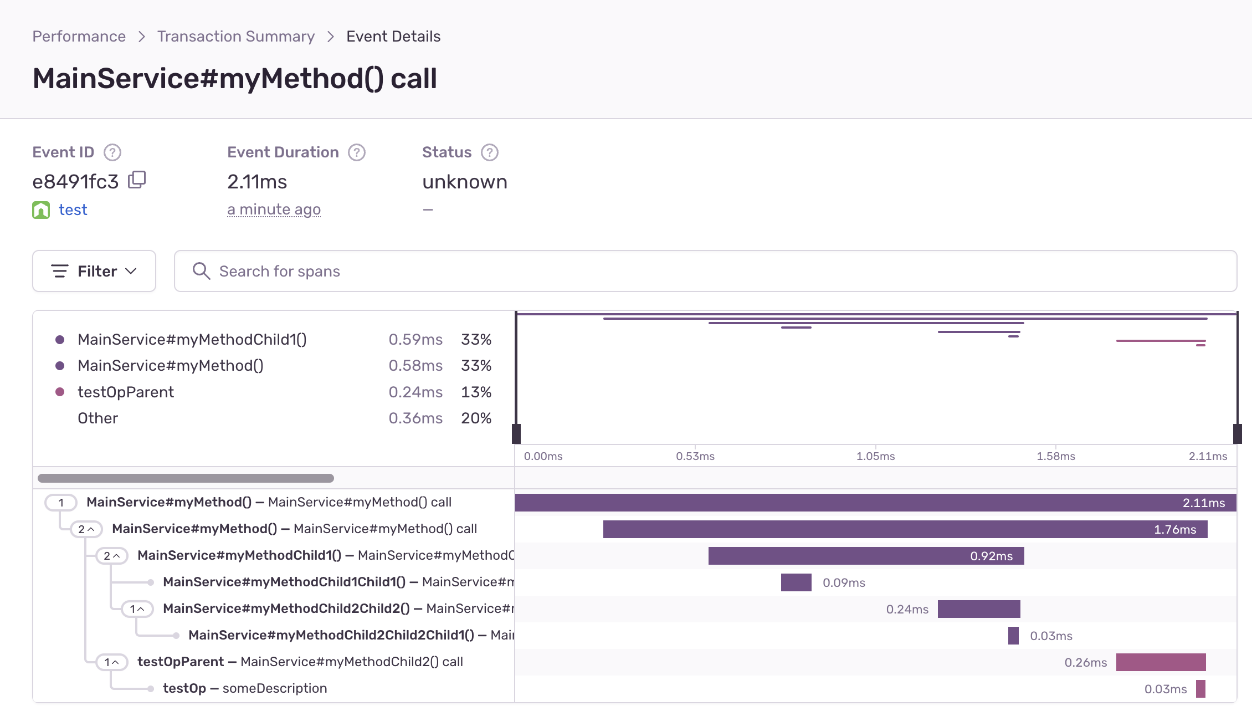Collapse the root span count toggle

(x=61, y=503)
